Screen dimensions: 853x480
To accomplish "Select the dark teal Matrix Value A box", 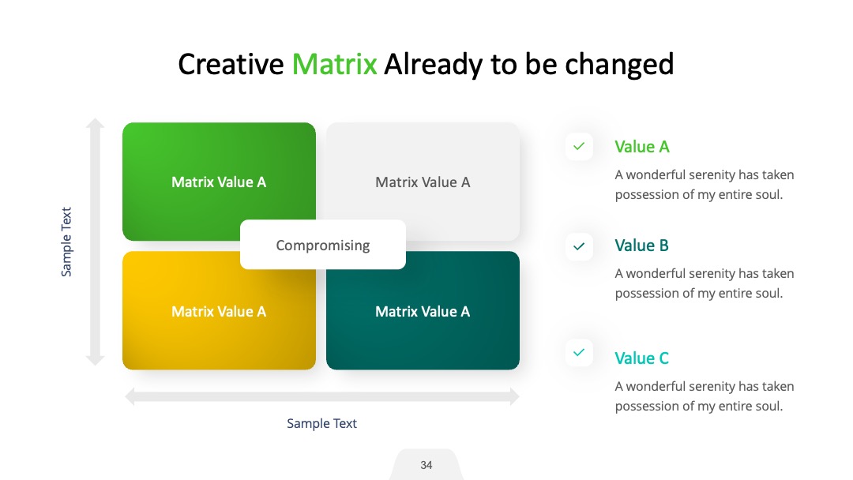I will [x=423, y=310].
